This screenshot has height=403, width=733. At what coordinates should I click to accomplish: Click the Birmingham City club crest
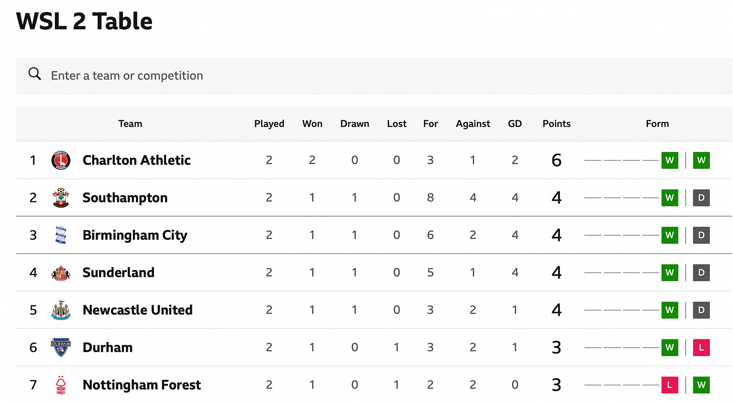pos(61,235)
